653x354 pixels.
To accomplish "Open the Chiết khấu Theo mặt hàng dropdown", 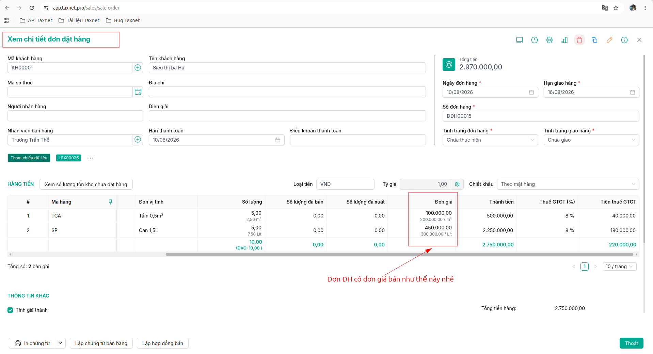I will (x=568, y=184).
